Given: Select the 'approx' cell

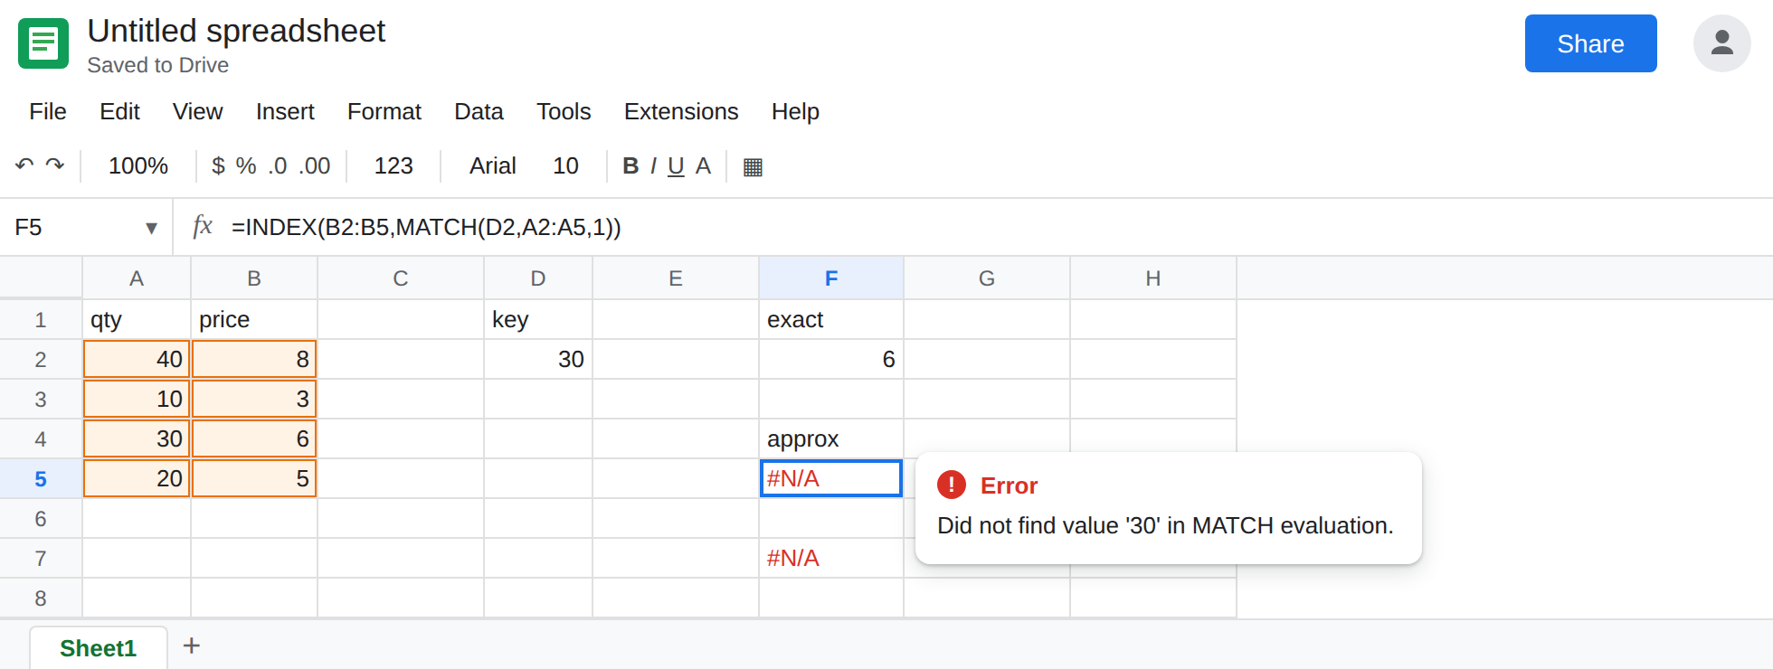Looking at the screenshot, I should [x=831, y=439].
